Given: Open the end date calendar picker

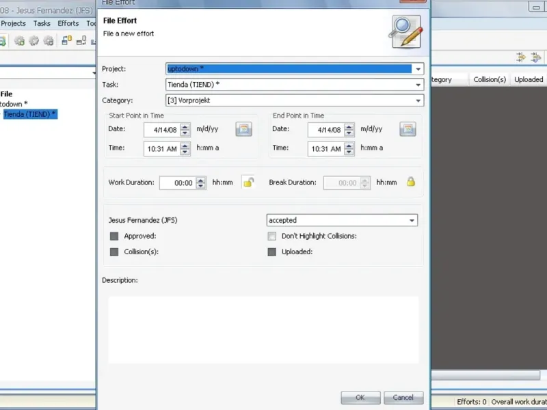Looking at the screenshot, I should (408, 129).
